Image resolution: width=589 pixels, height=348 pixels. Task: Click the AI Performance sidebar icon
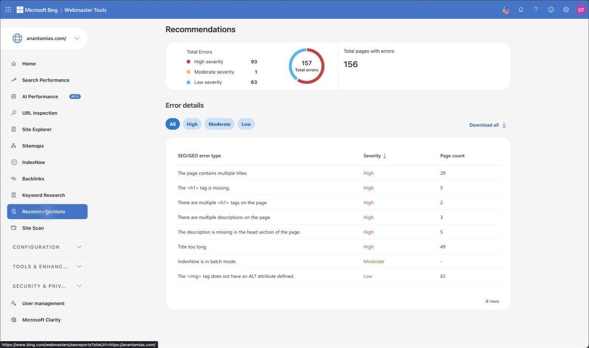click(14, 97)
